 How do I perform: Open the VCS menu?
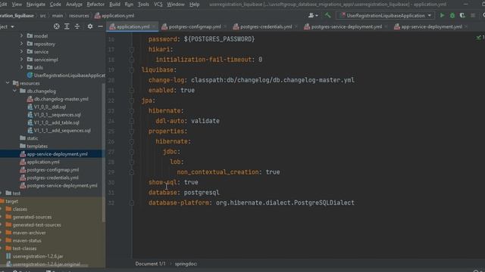pyautogui.click(x=158, y=5)
